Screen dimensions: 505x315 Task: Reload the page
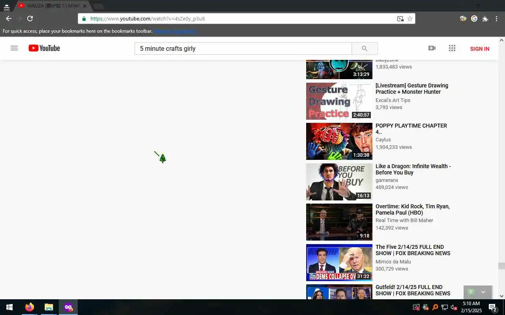coord(30,19)
